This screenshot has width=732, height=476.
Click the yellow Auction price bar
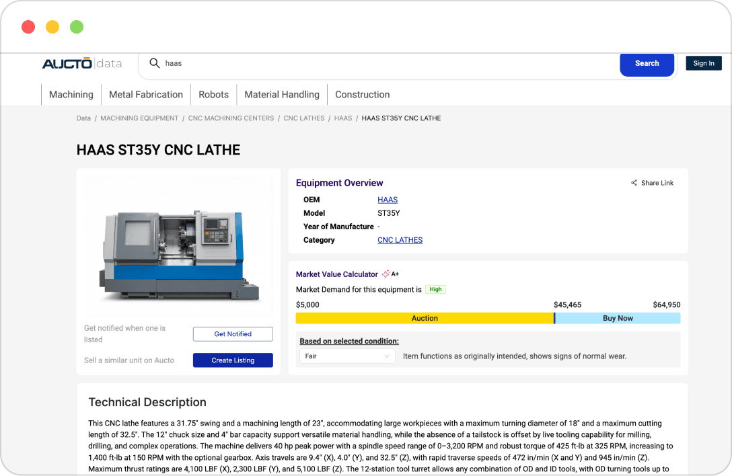425,318
